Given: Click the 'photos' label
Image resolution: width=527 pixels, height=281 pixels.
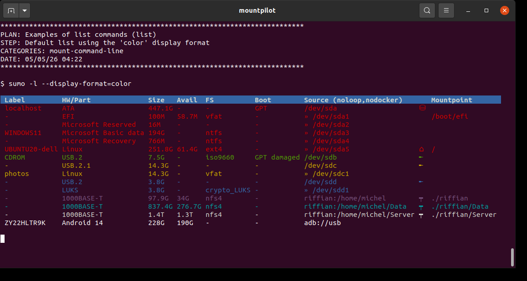Looking at the screenshot, I should pyautogui.click(x=17, y=174).
